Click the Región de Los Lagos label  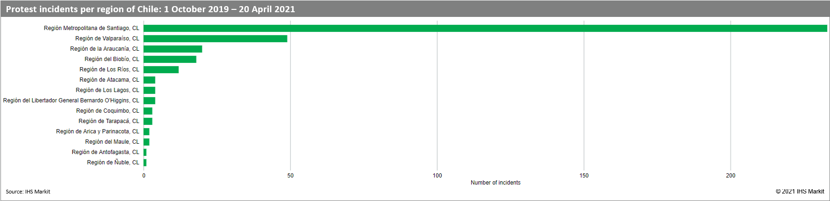[108, 90]
